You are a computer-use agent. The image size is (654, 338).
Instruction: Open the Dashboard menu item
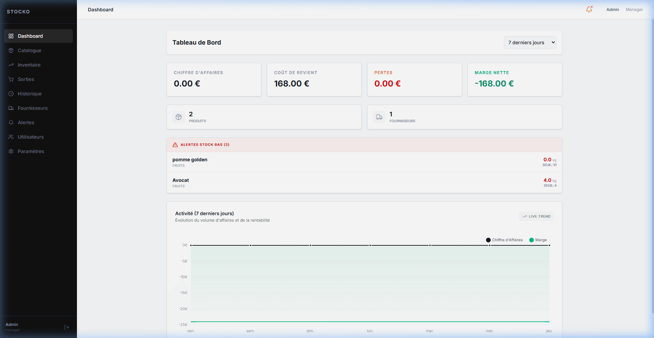(38, 36)
